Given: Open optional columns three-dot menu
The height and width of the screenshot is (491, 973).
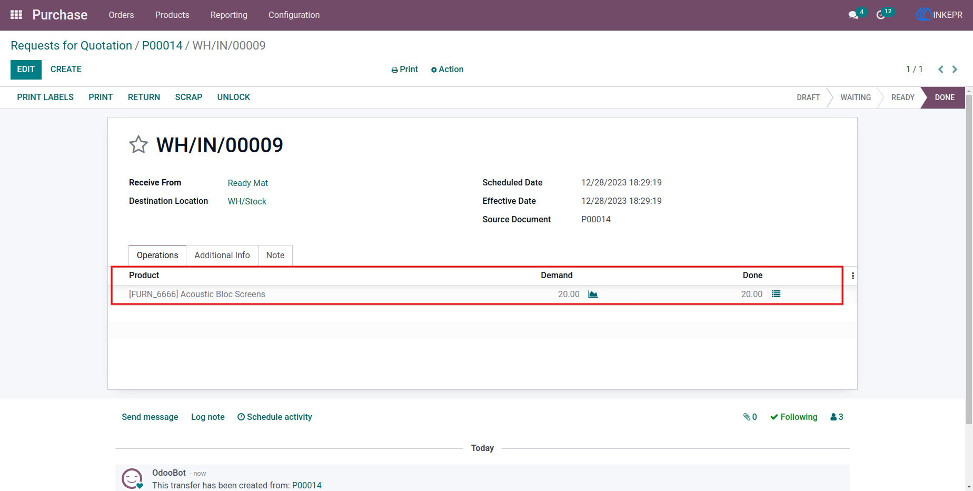Looking at the screenshot, I should point(853,276).
